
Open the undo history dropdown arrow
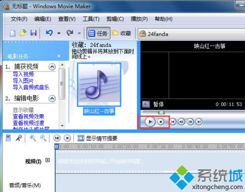(x=59, y=33)
